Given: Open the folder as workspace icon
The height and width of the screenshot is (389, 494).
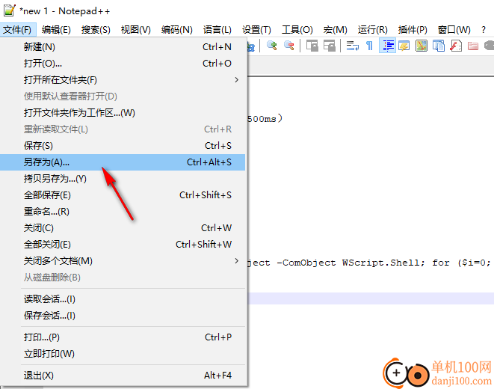Looking at the screenshot, I should coord(473,46).
